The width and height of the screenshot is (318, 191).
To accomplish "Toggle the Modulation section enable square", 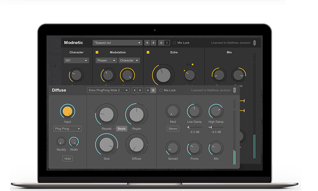I will [97, 52].
